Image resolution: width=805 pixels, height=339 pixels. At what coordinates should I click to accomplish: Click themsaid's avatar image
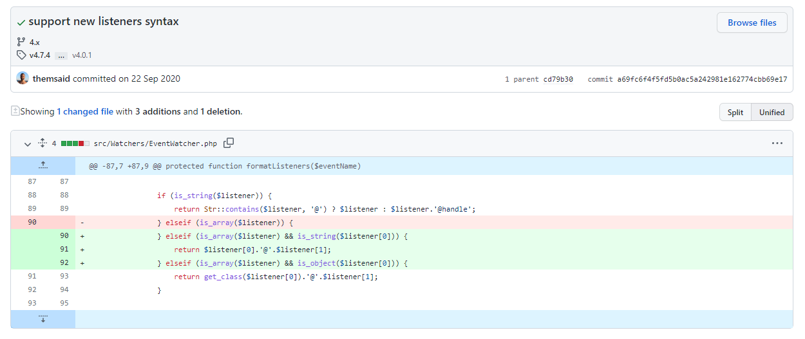click(23, 78)
